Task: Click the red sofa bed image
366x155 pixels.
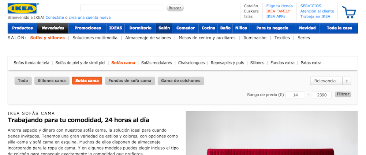Action: (272, 133)
